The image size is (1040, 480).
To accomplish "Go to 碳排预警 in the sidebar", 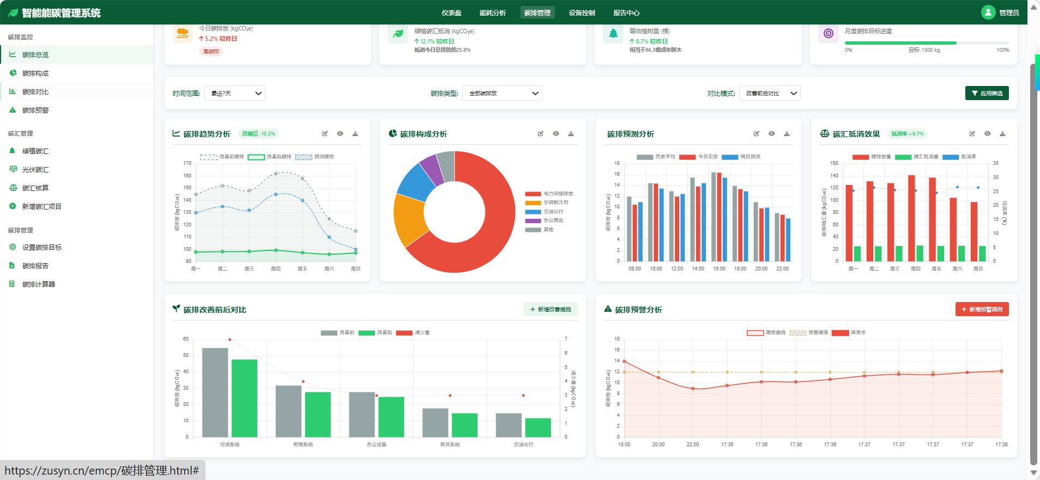I will pos(35,110).
